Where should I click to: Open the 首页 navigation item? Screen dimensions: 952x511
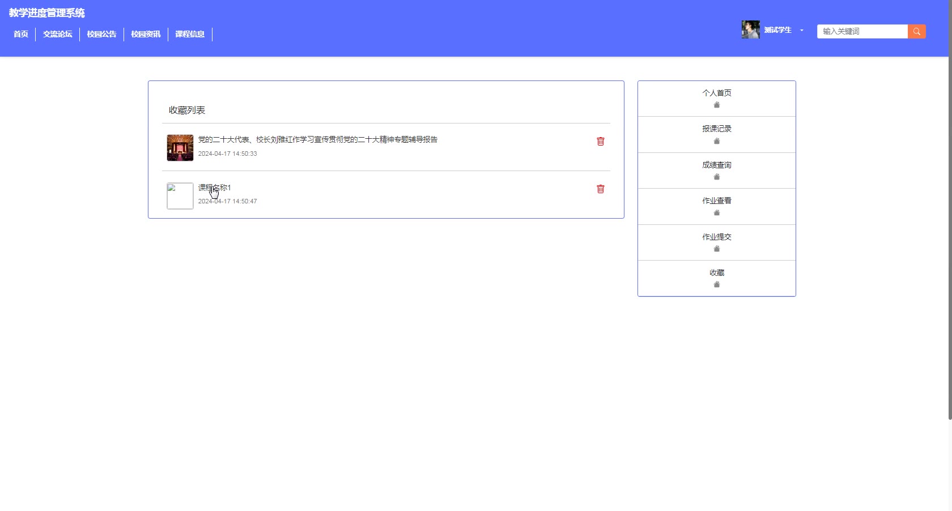(x=21, y=34)
